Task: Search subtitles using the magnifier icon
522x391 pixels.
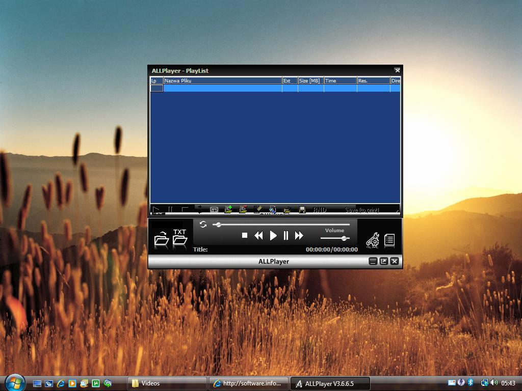Action: click(272, 209)
